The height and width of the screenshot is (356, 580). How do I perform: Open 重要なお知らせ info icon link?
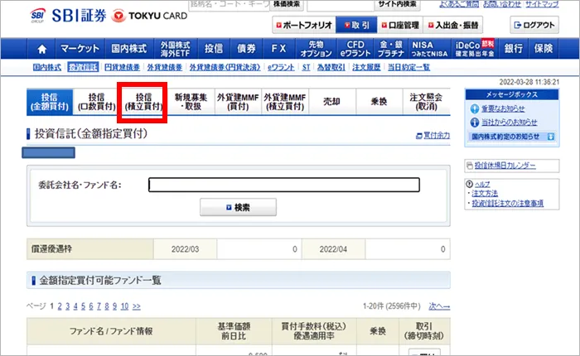click(474, 108)
